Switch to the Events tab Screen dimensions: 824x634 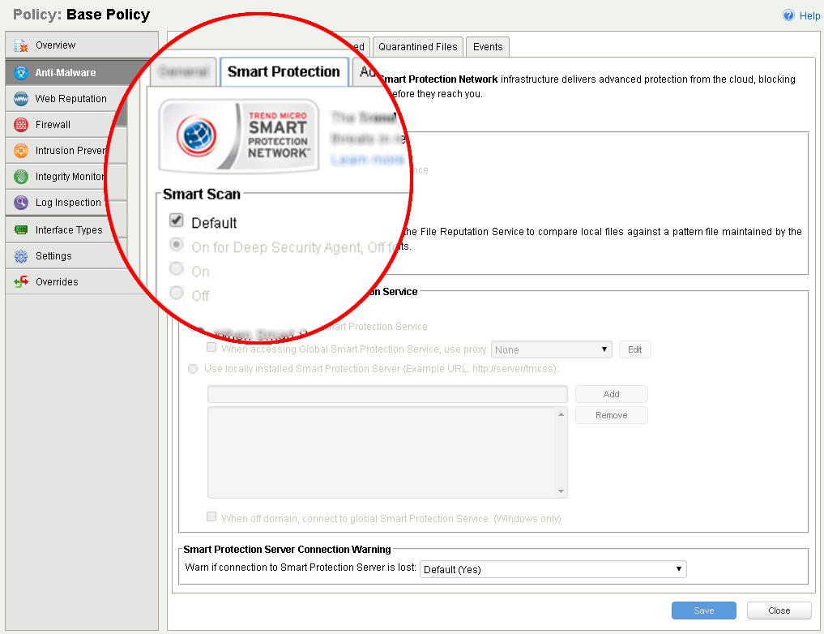click(488, 47)
